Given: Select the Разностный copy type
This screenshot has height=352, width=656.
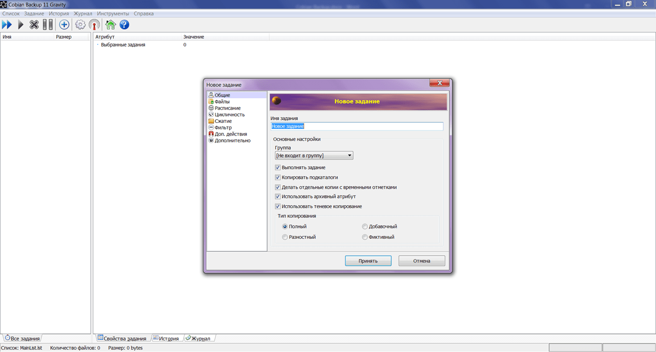Looking at the screenshot, I should 285,237.
